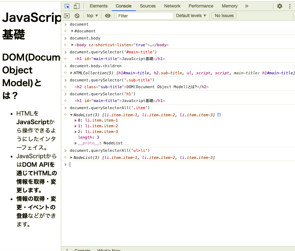
Task: Expand the NodeList(3) result for ul>li
Action: 71,157
